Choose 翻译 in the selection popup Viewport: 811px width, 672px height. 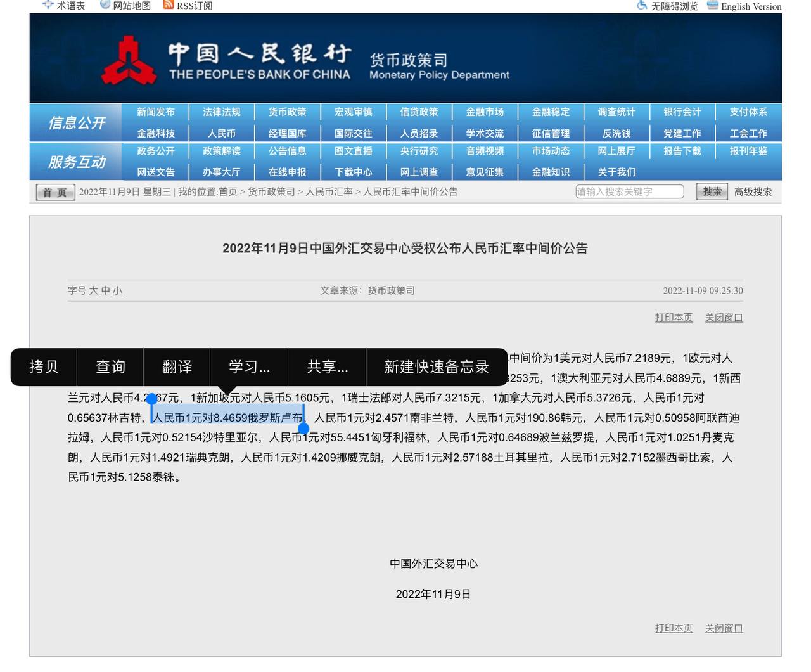pyautogui.click(x=177, y=367)
